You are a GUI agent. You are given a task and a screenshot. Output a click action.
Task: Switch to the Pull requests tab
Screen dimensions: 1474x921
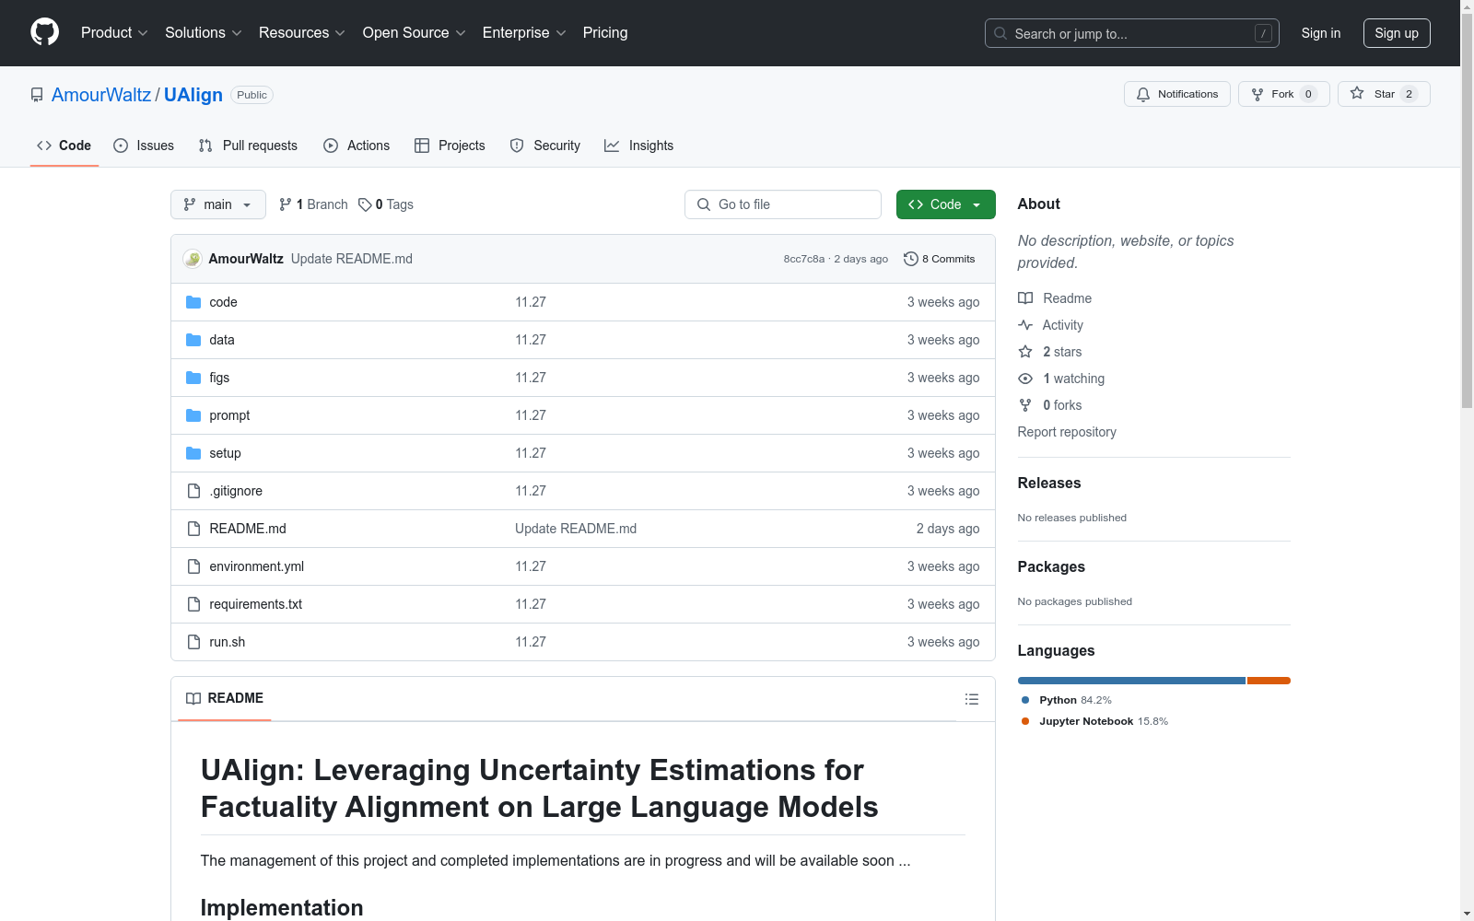248,146
